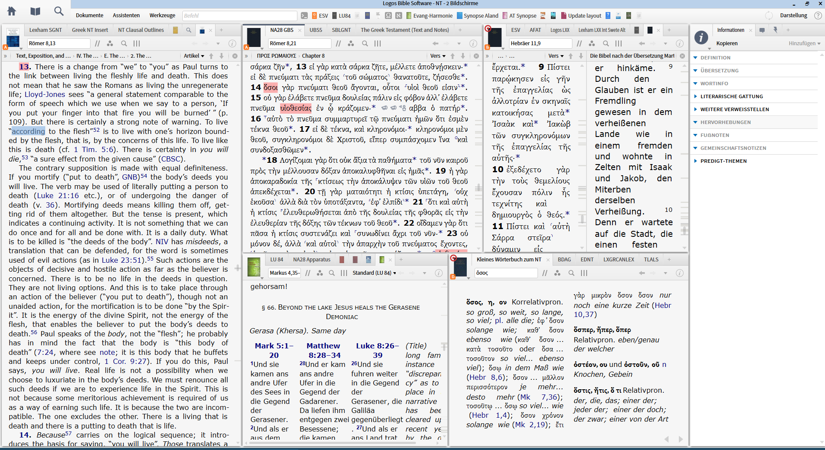This screenshot has height=450, width=825.
Task: Type in the Befehl command box
Action: [240, 16]
